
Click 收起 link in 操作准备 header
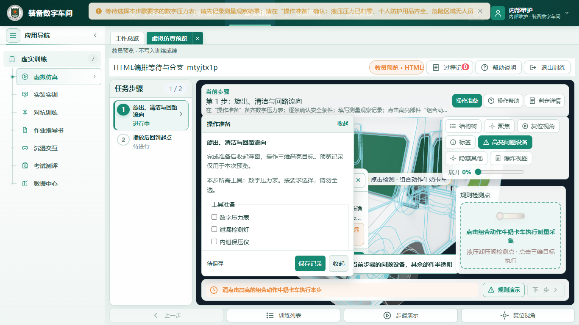click(343, 124)
